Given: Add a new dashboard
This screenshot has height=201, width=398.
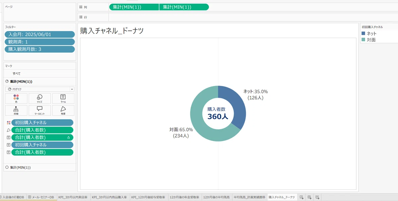Looking at the screenshot, I should [309, 197].
